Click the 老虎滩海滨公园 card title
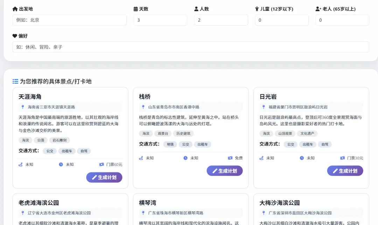378x225 pixels. [x=38, y=203]
